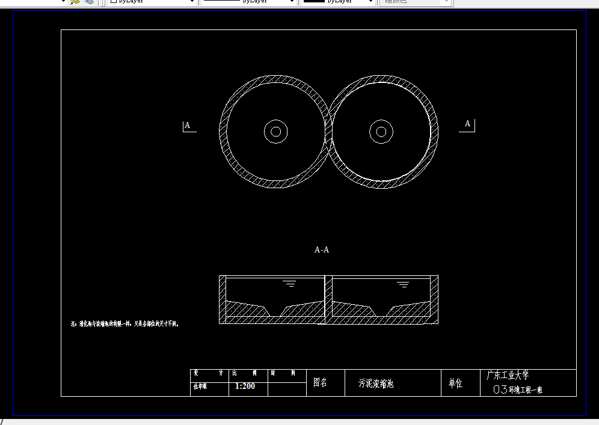599x425 pixels.
Task: Open the linetype ByLayer dropdown
Action: (x=249, y=2)
